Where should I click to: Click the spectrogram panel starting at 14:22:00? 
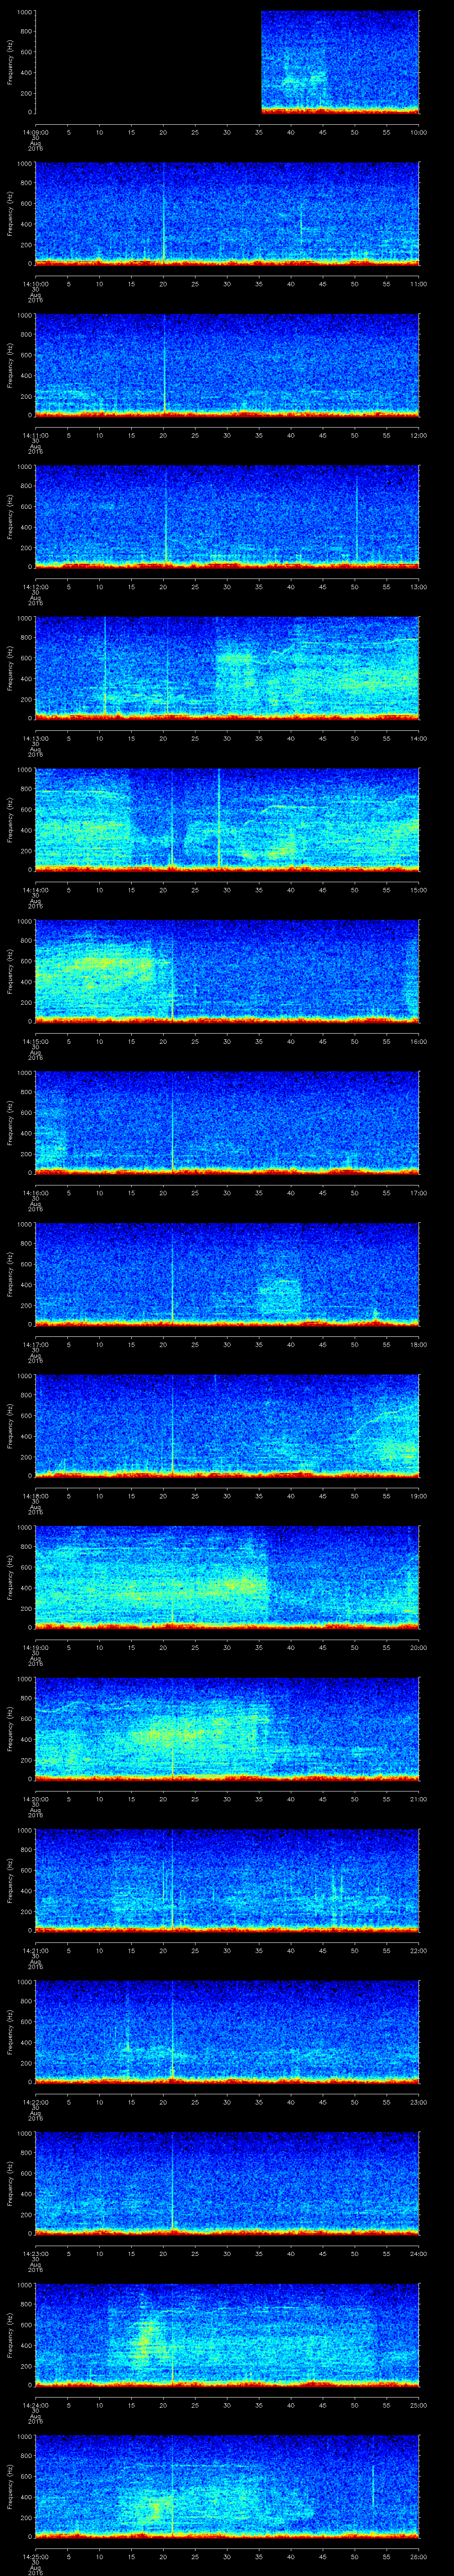pos(227,2032)
